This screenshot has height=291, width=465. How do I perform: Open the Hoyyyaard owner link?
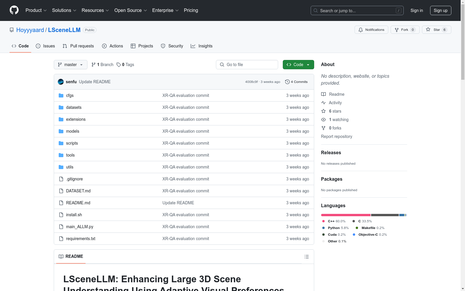coord(30,30)
